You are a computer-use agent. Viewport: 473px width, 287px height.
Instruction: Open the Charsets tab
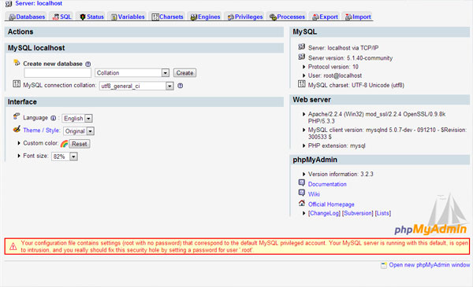(x=168, y=17)
